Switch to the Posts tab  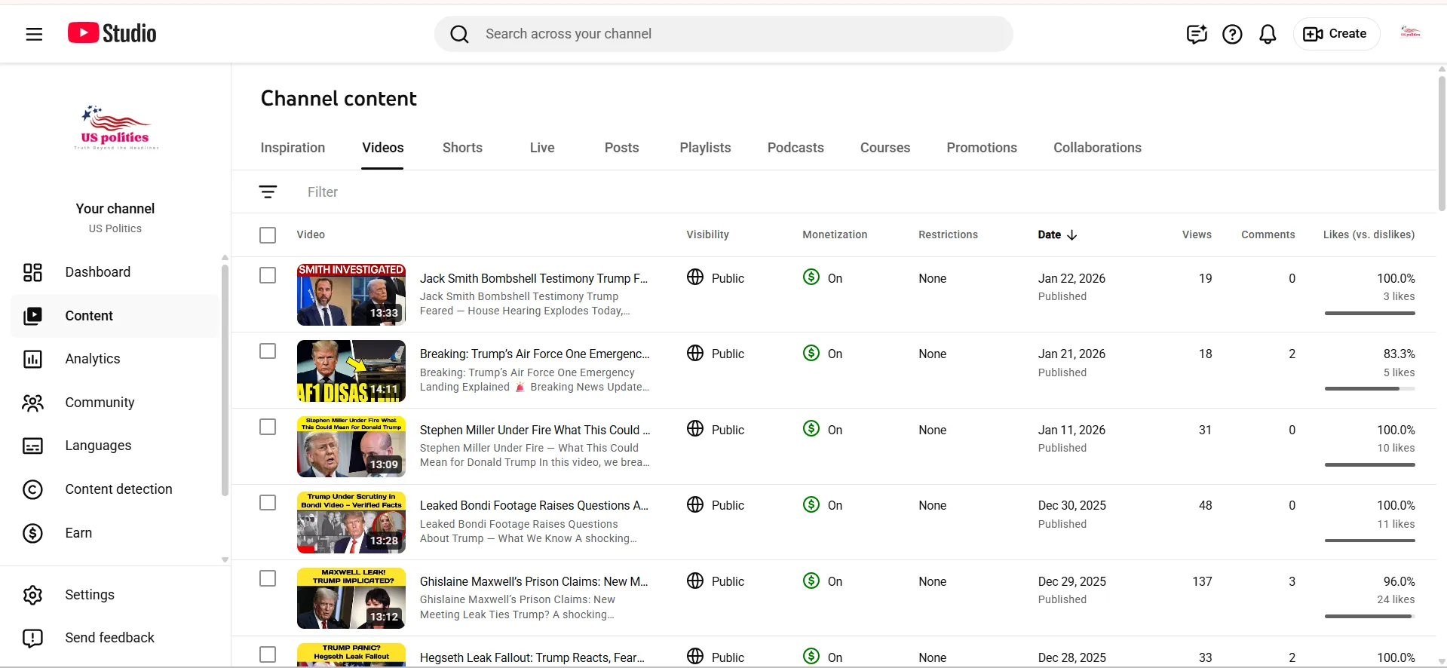coord(622,148)
